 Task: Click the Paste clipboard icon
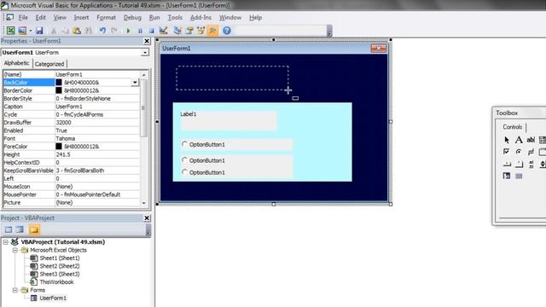click(x=77, y=31)
